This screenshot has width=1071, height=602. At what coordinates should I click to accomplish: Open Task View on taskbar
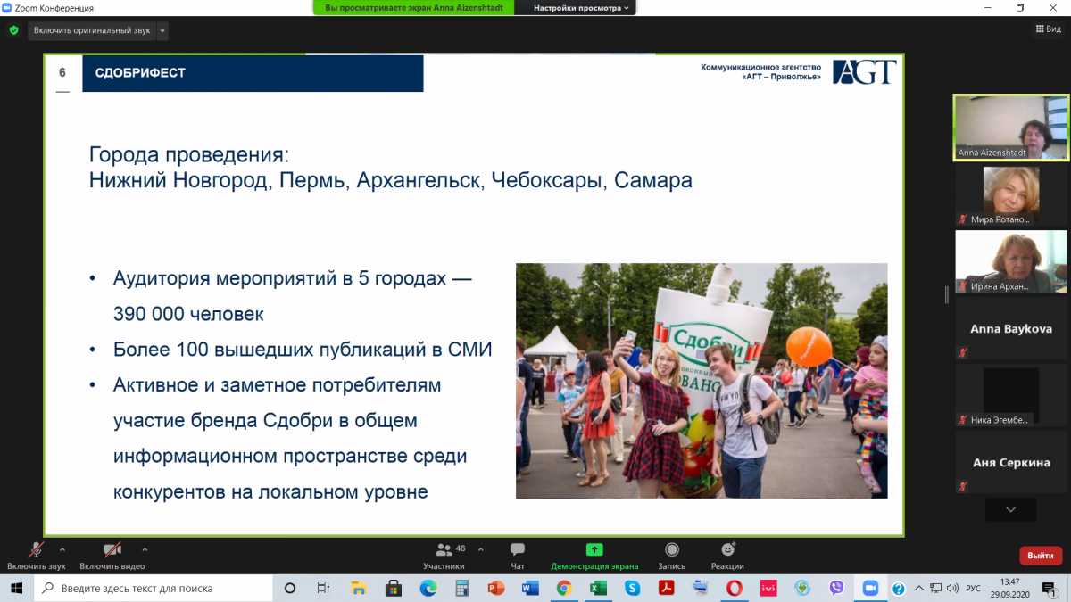324,589
